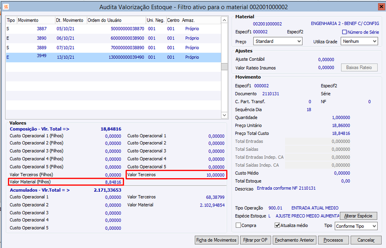Open Fechamento Anterior

[x=294, y=240]
